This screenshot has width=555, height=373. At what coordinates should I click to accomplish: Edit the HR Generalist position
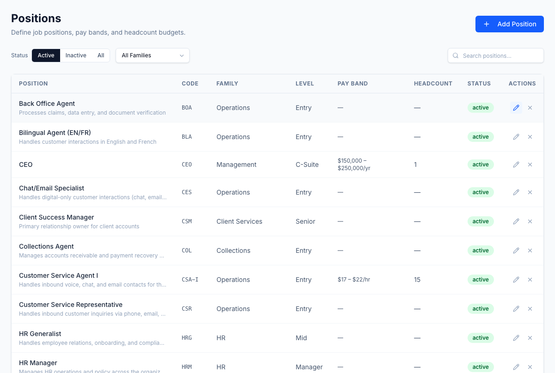tap(516, 338)
